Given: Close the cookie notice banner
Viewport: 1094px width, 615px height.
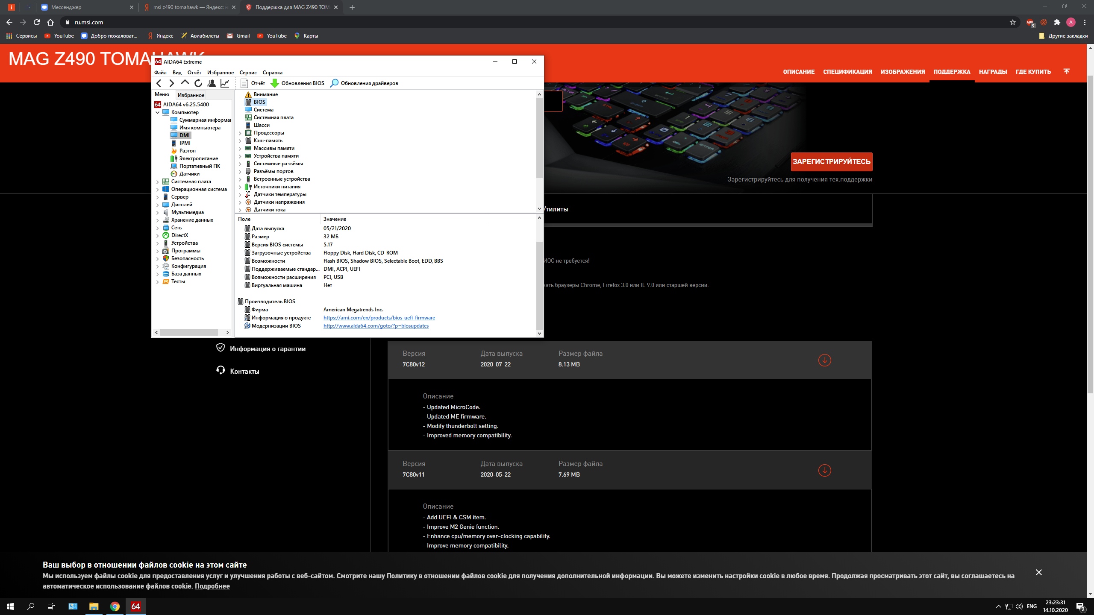Looking at the screenshot, I should point(1038,572).
